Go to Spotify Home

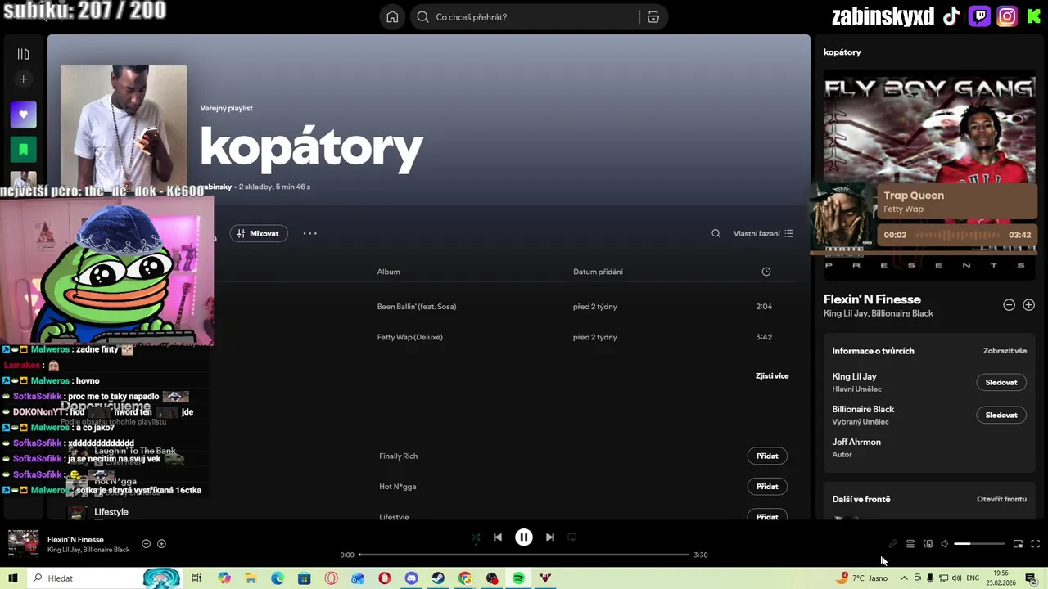pos(392,17)
